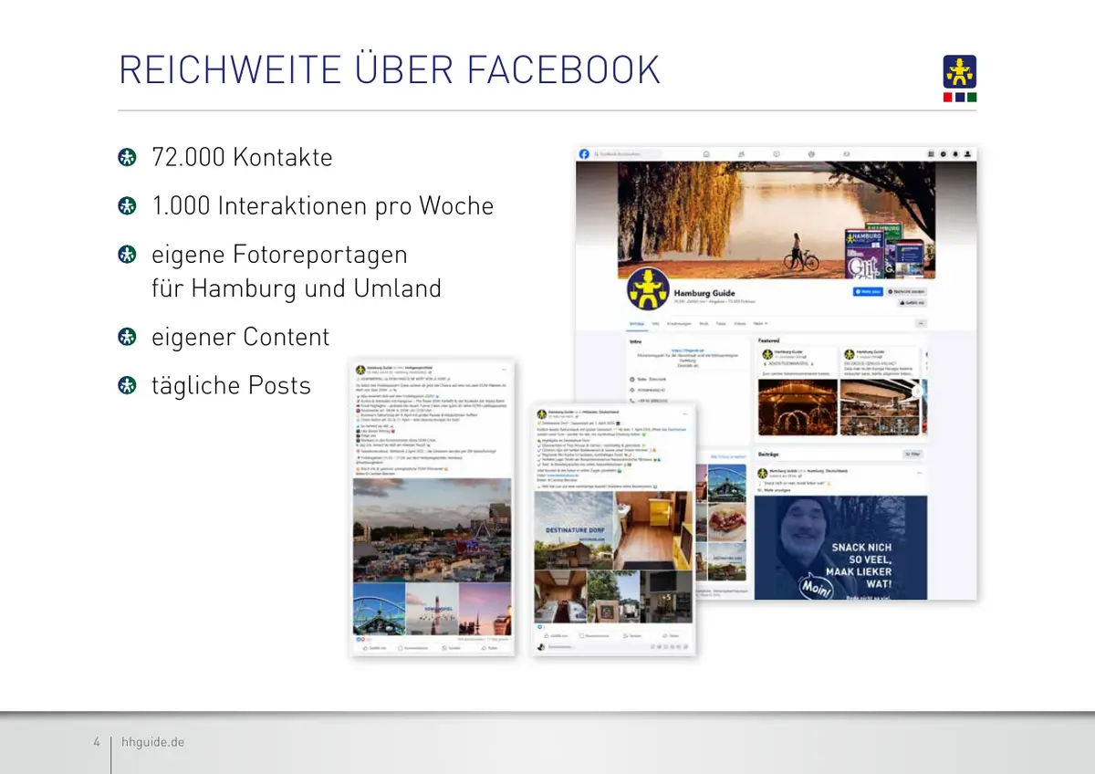Comment on the Heiligengeistfeld DOM post

(x=413, y=648)
